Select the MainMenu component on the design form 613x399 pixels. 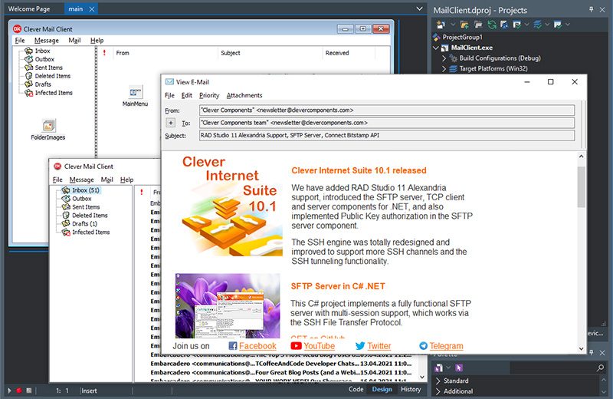(x=136, y=93)
